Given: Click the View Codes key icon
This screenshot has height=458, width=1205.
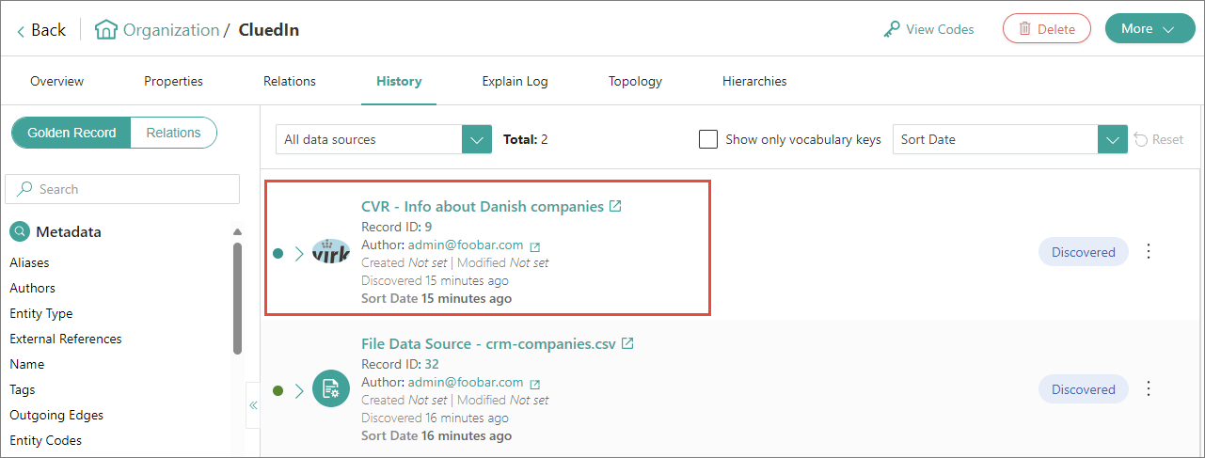Looking at the screenshot, I should (x=892, y=29).
